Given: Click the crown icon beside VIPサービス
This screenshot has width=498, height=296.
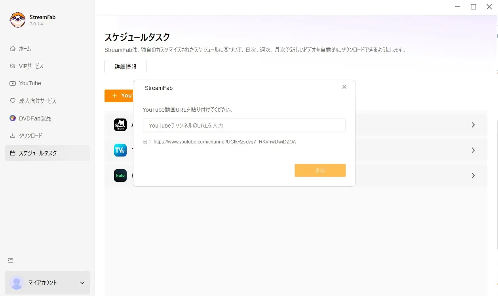Looking at the screenshot, I should point(13,66).
